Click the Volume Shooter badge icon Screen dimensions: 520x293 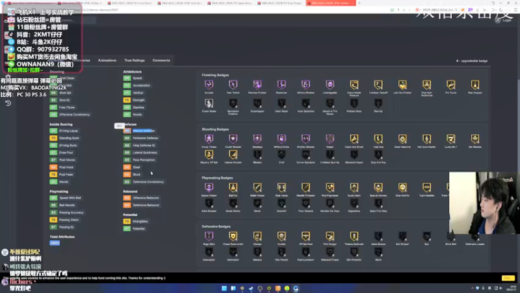(x=233, y=154)
